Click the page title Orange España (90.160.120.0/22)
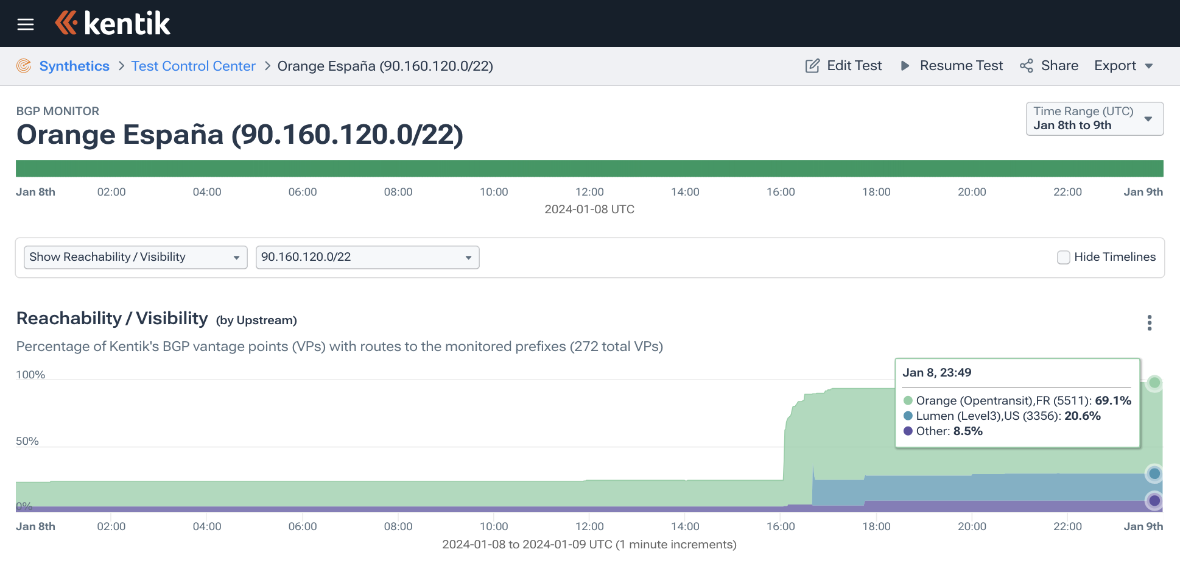1180x563 pixels. click(240, 135)
